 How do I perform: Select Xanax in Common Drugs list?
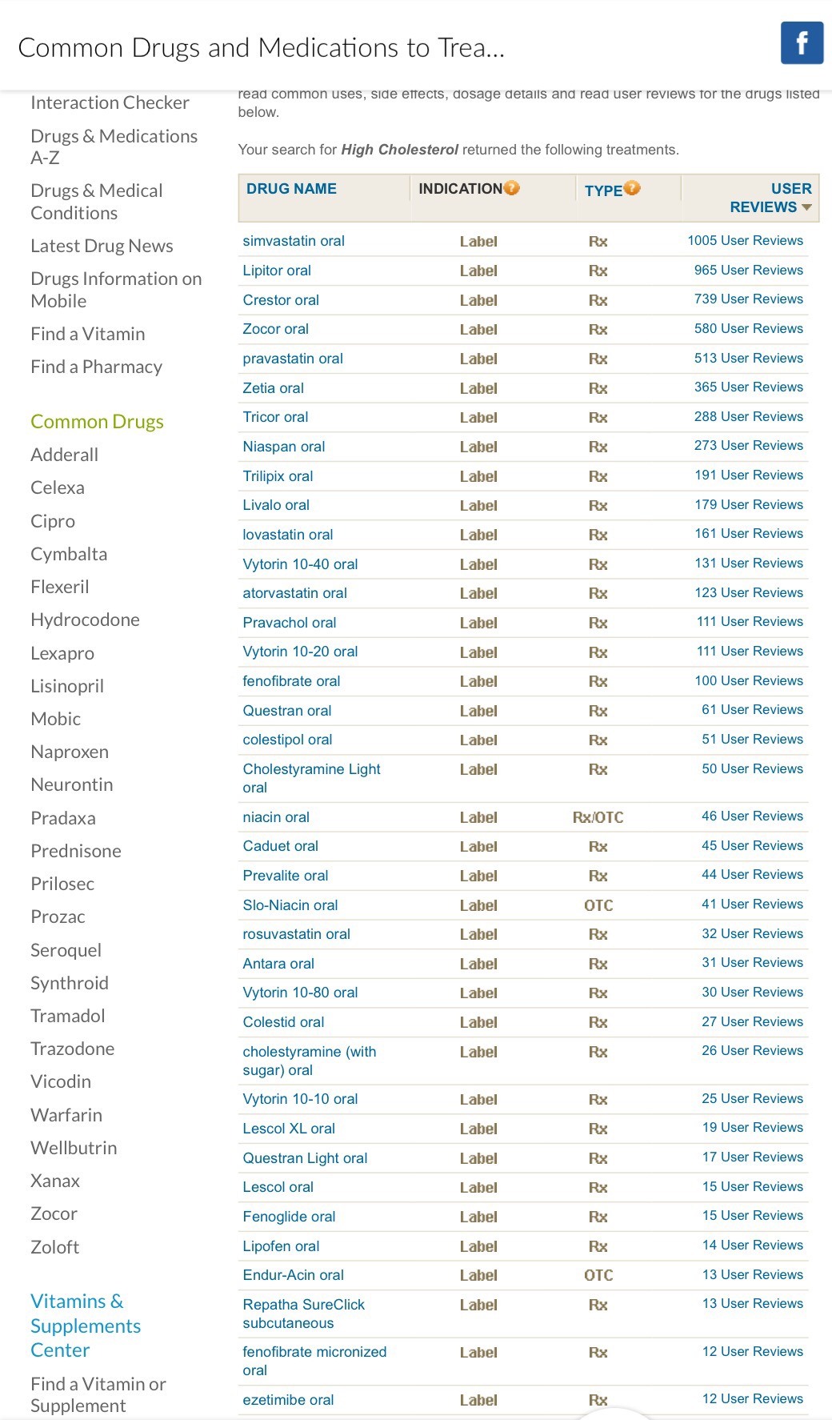[x=55, y=1181]
